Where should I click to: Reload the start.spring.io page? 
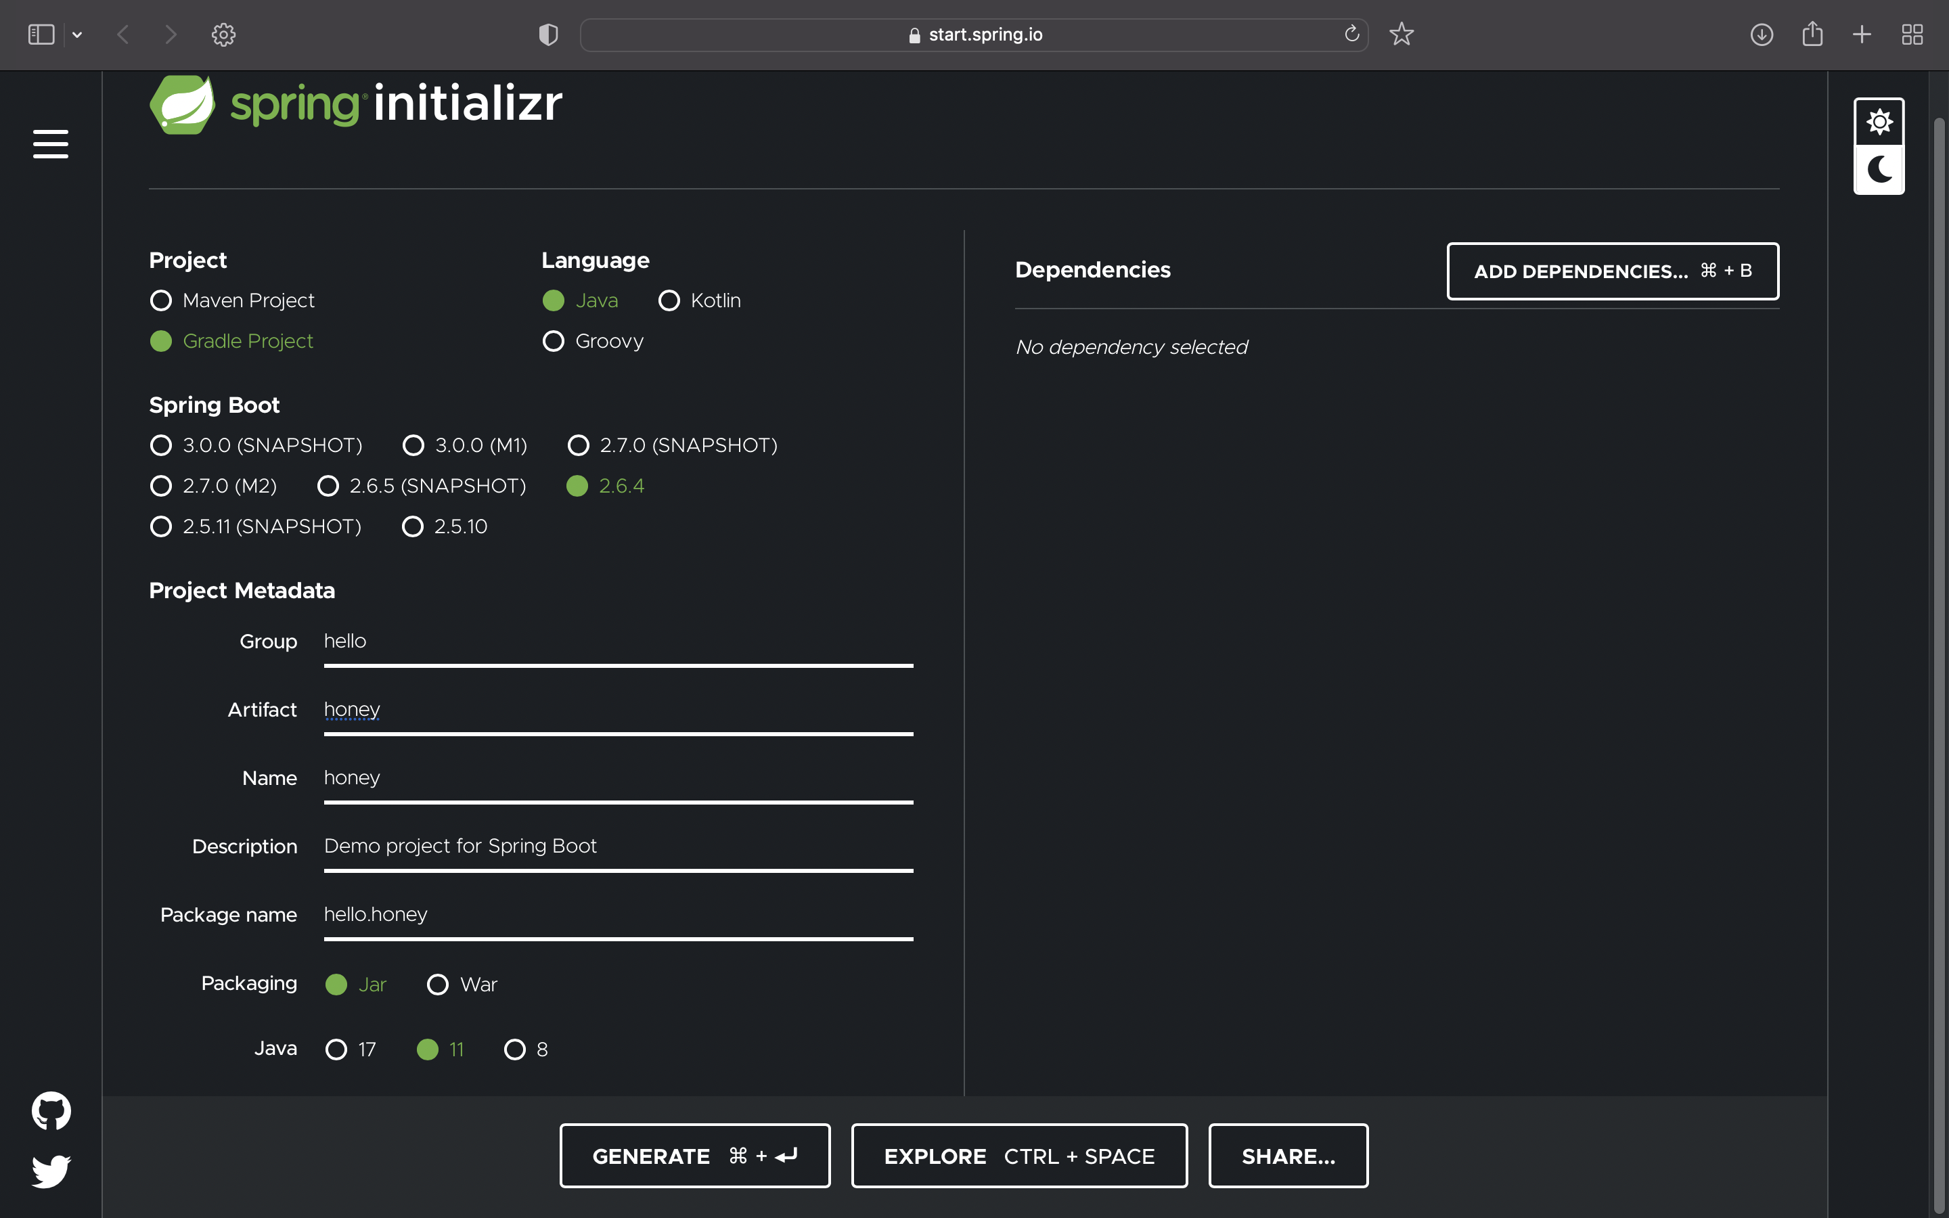[x=1351, y=34]
